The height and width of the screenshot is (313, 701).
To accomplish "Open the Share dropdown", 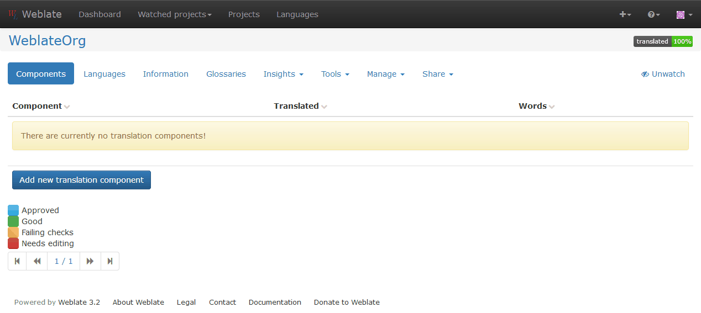I will (438, 74).
